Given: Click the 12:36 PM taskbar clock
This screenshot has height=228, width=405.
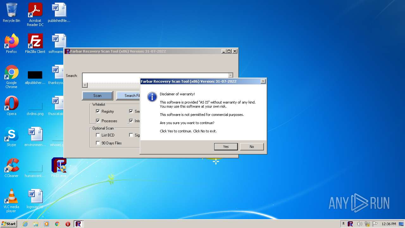Looking at the screenshot, I should [389, 224].
